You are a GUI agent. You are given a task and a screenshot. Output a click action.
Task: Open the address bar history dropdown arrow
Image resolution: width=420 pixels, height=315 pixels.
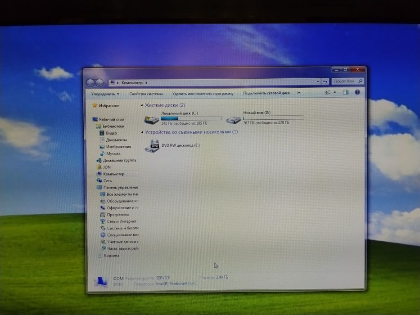point(318,81)
